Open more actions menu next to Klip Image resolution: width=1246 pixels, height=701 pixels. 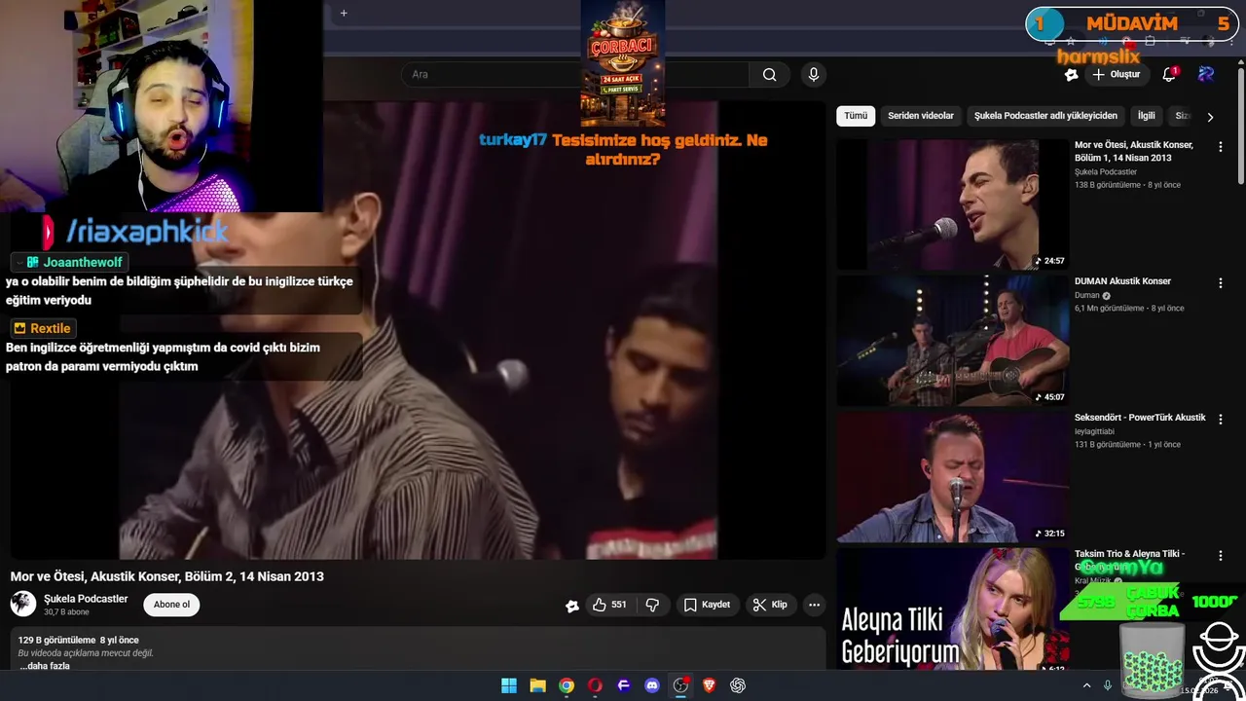pyautogui.click(x=814, y=605)
